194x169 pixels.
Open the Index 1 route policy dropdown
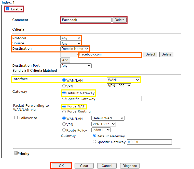(x=101, y=130)
